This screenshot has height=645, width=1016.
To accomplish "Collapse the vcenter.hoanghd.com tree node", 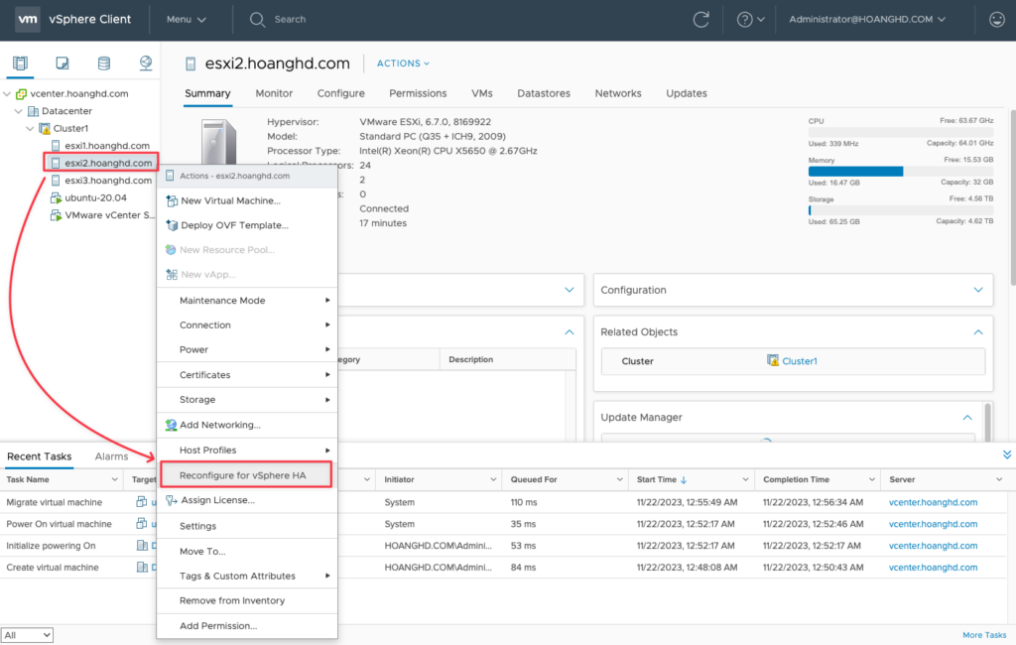I will (x=7, y=94).
